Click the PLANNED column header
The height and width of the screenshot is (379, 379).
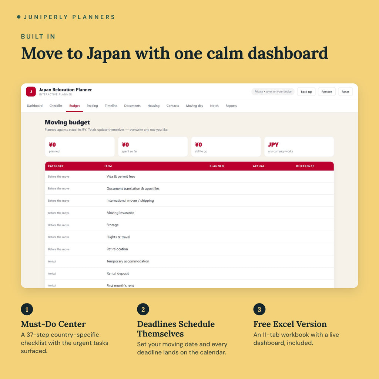point(217,166)
